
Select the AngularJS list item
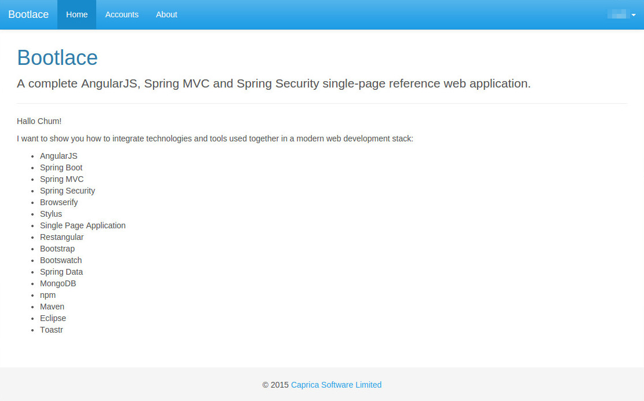click(x=59, y=156)
